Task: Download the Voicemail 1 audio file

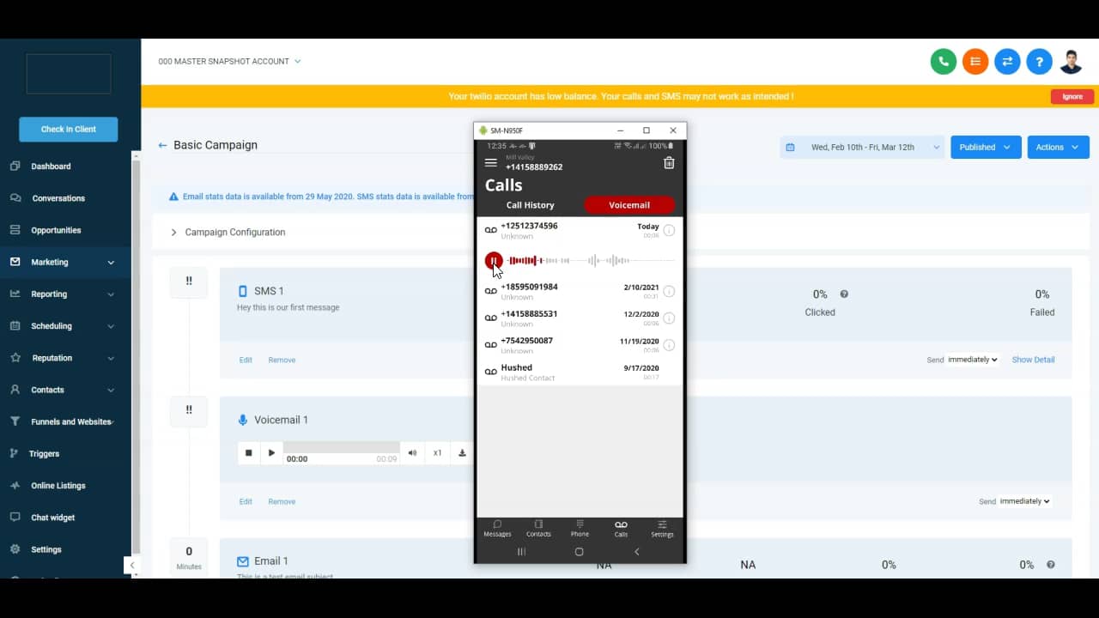Action: [462, 453]
